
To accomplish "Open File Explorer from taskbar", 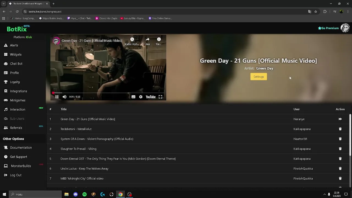I will click(x=67, y=194).
